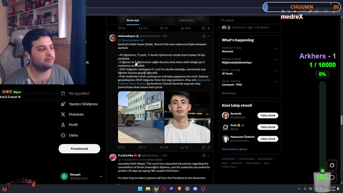Open #EğitimdeŞiddeteHayır trending topic
Image resolution: width=343 pixels, height=193 pixels.
click(x=237, y=62)
